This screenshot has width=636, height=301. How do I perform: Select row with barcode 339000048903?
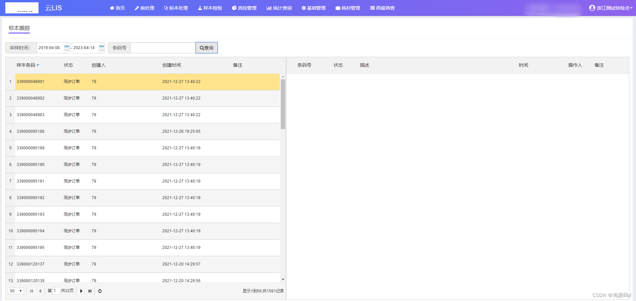pyautogui.click(x=143, y=115)
